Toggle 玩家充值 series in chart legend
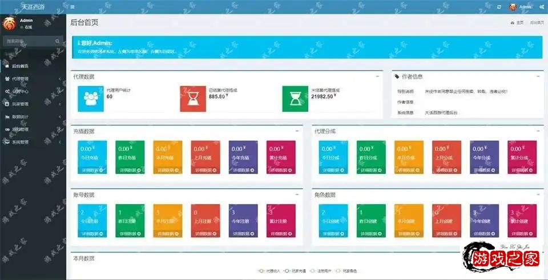This screenshot has width=548, height=280. click(295, 271)
